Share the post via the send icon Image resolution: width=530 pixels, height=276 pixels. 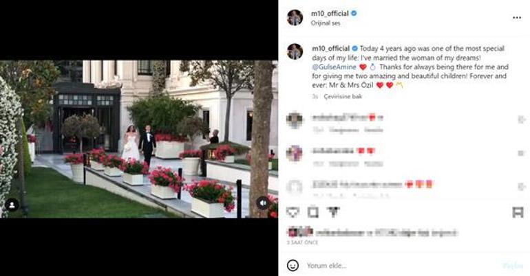[x=333, y=211]
